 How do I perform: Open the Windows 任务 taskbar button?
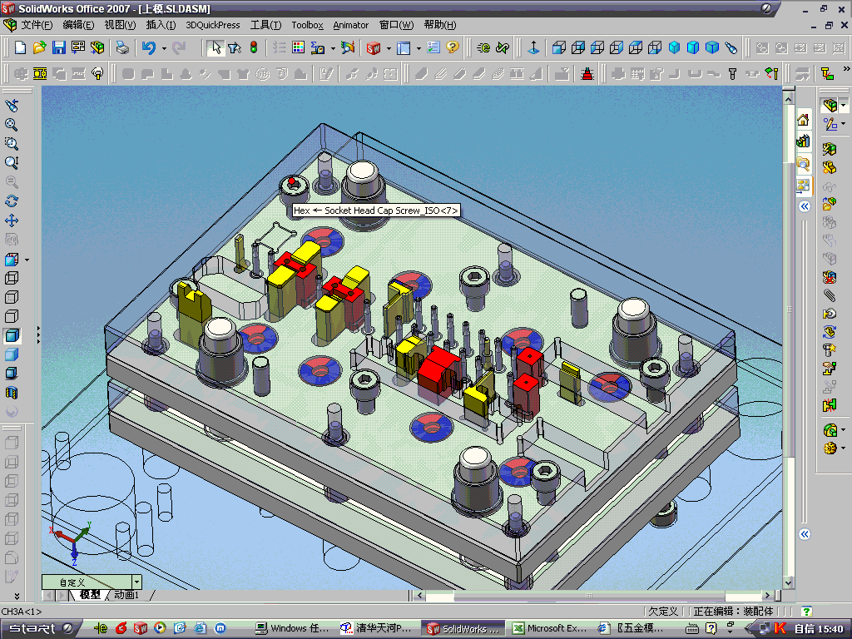click(294, 629)
